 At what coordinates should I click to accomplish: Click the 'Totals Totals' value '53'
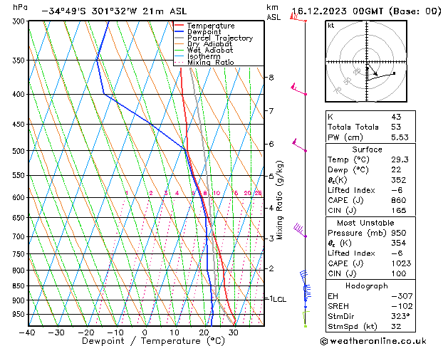396,127
